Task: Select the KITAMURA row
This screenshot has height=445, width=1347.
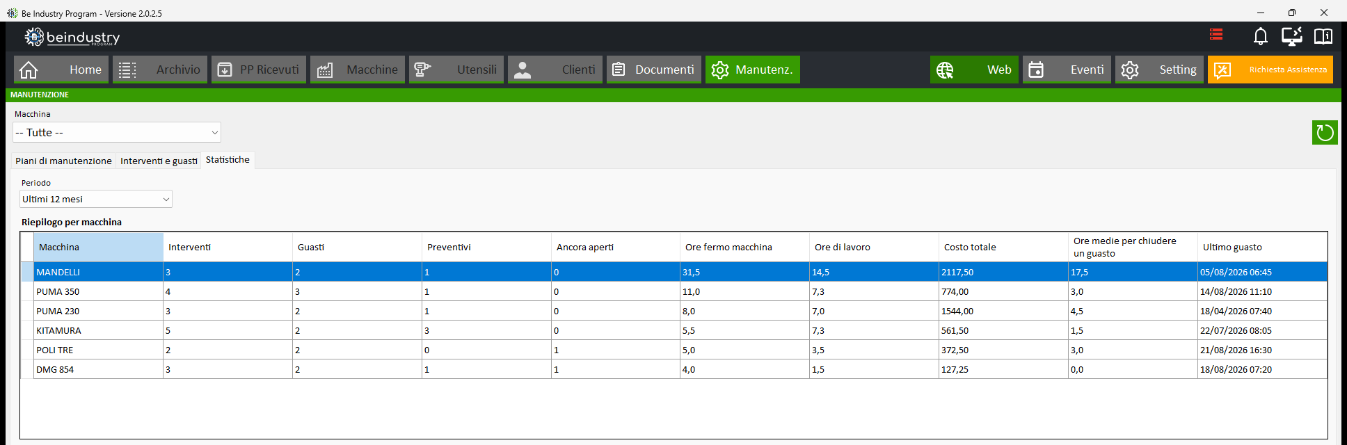Action: tap(673, 330)
